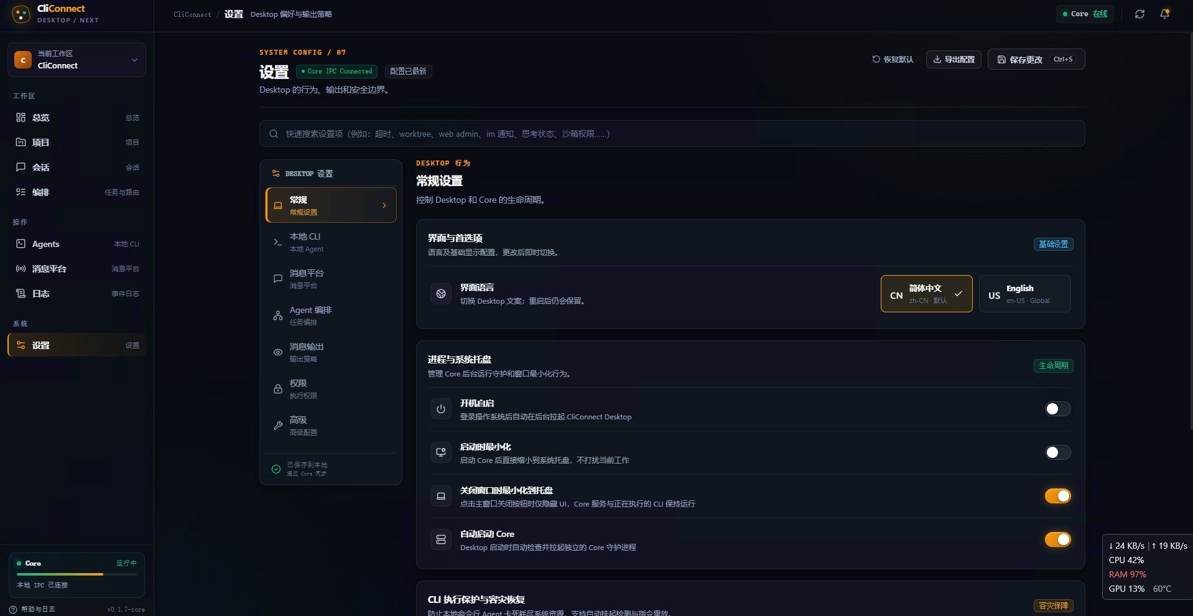Go to 权限 settings section
Screen dimensions: 1193x616
tap(331, 389)
